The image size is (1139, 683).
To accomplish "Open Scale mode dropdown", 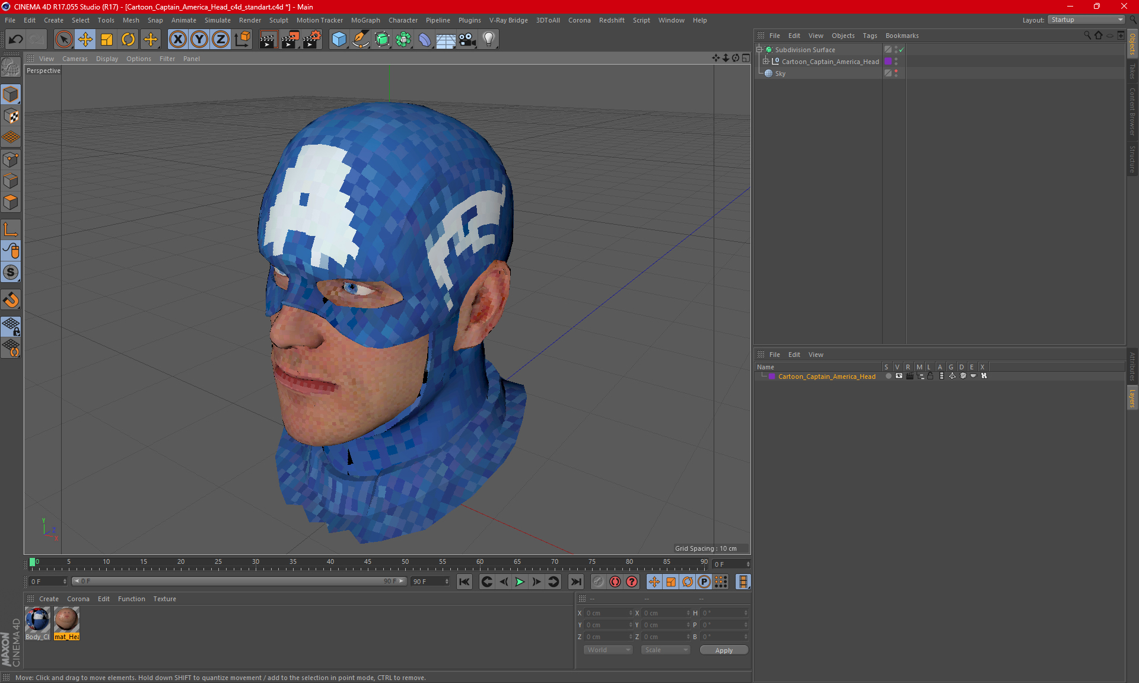I will [666, 650].
